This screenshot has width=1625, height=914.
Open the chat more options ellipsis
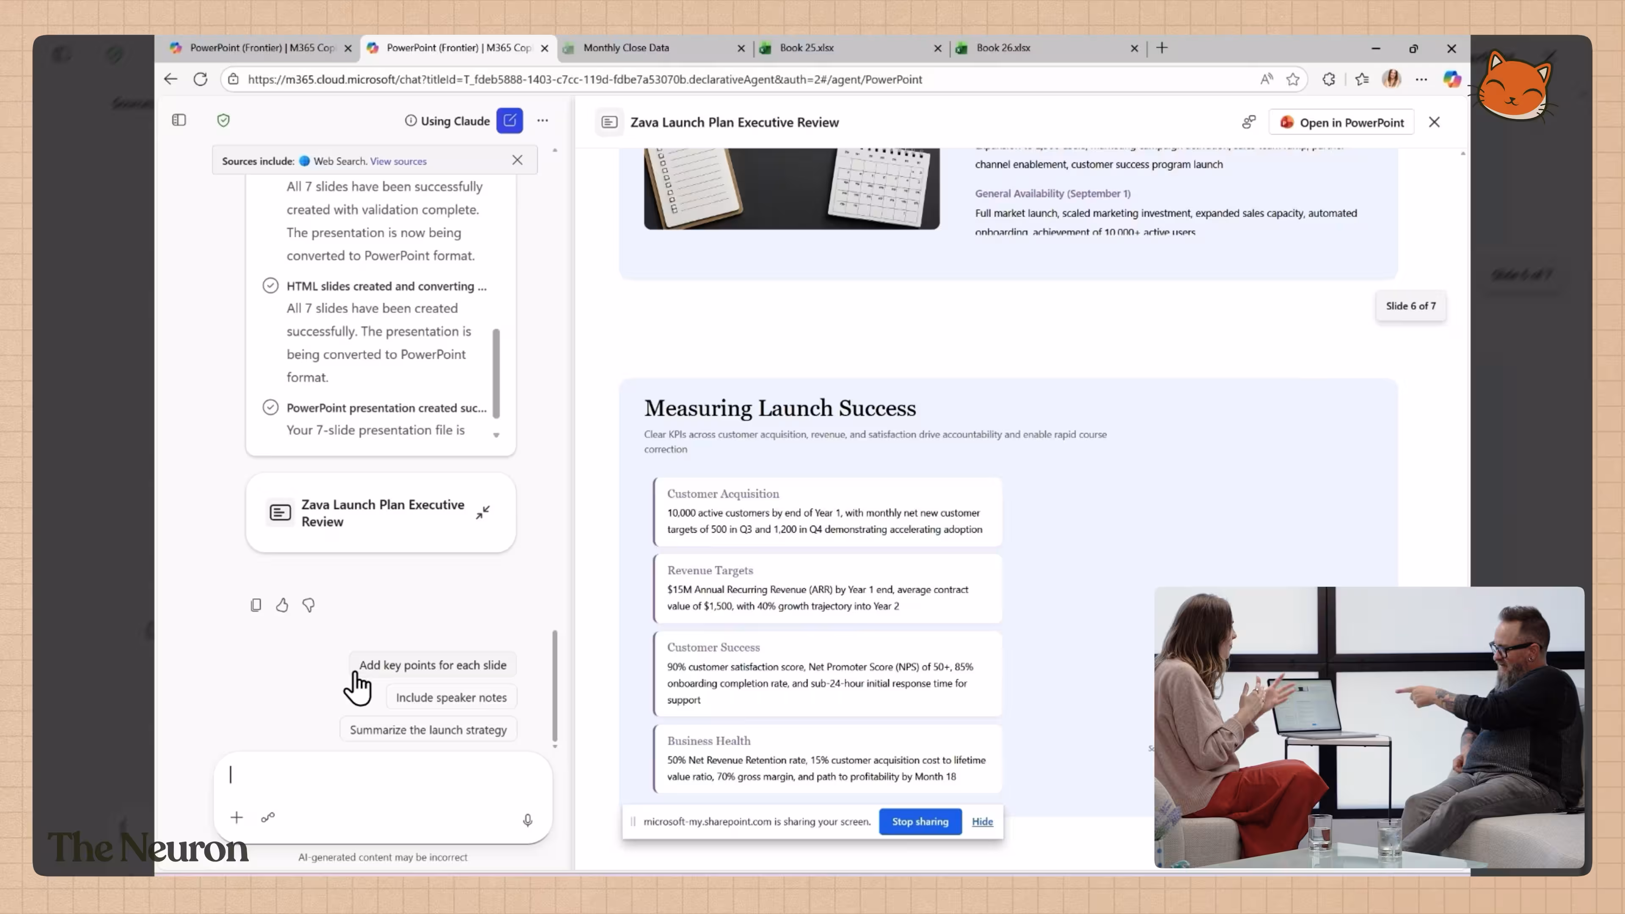tap(543, 120)
